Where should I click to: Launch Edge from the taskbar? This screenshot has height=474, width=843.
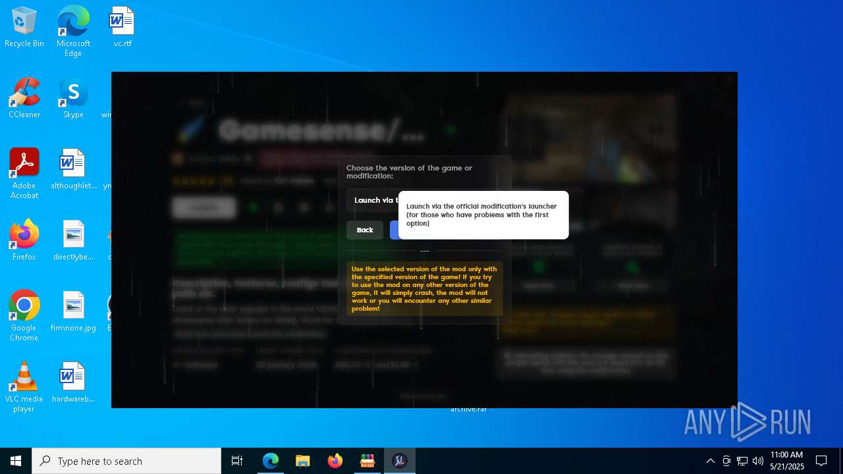tap(271, 461)
